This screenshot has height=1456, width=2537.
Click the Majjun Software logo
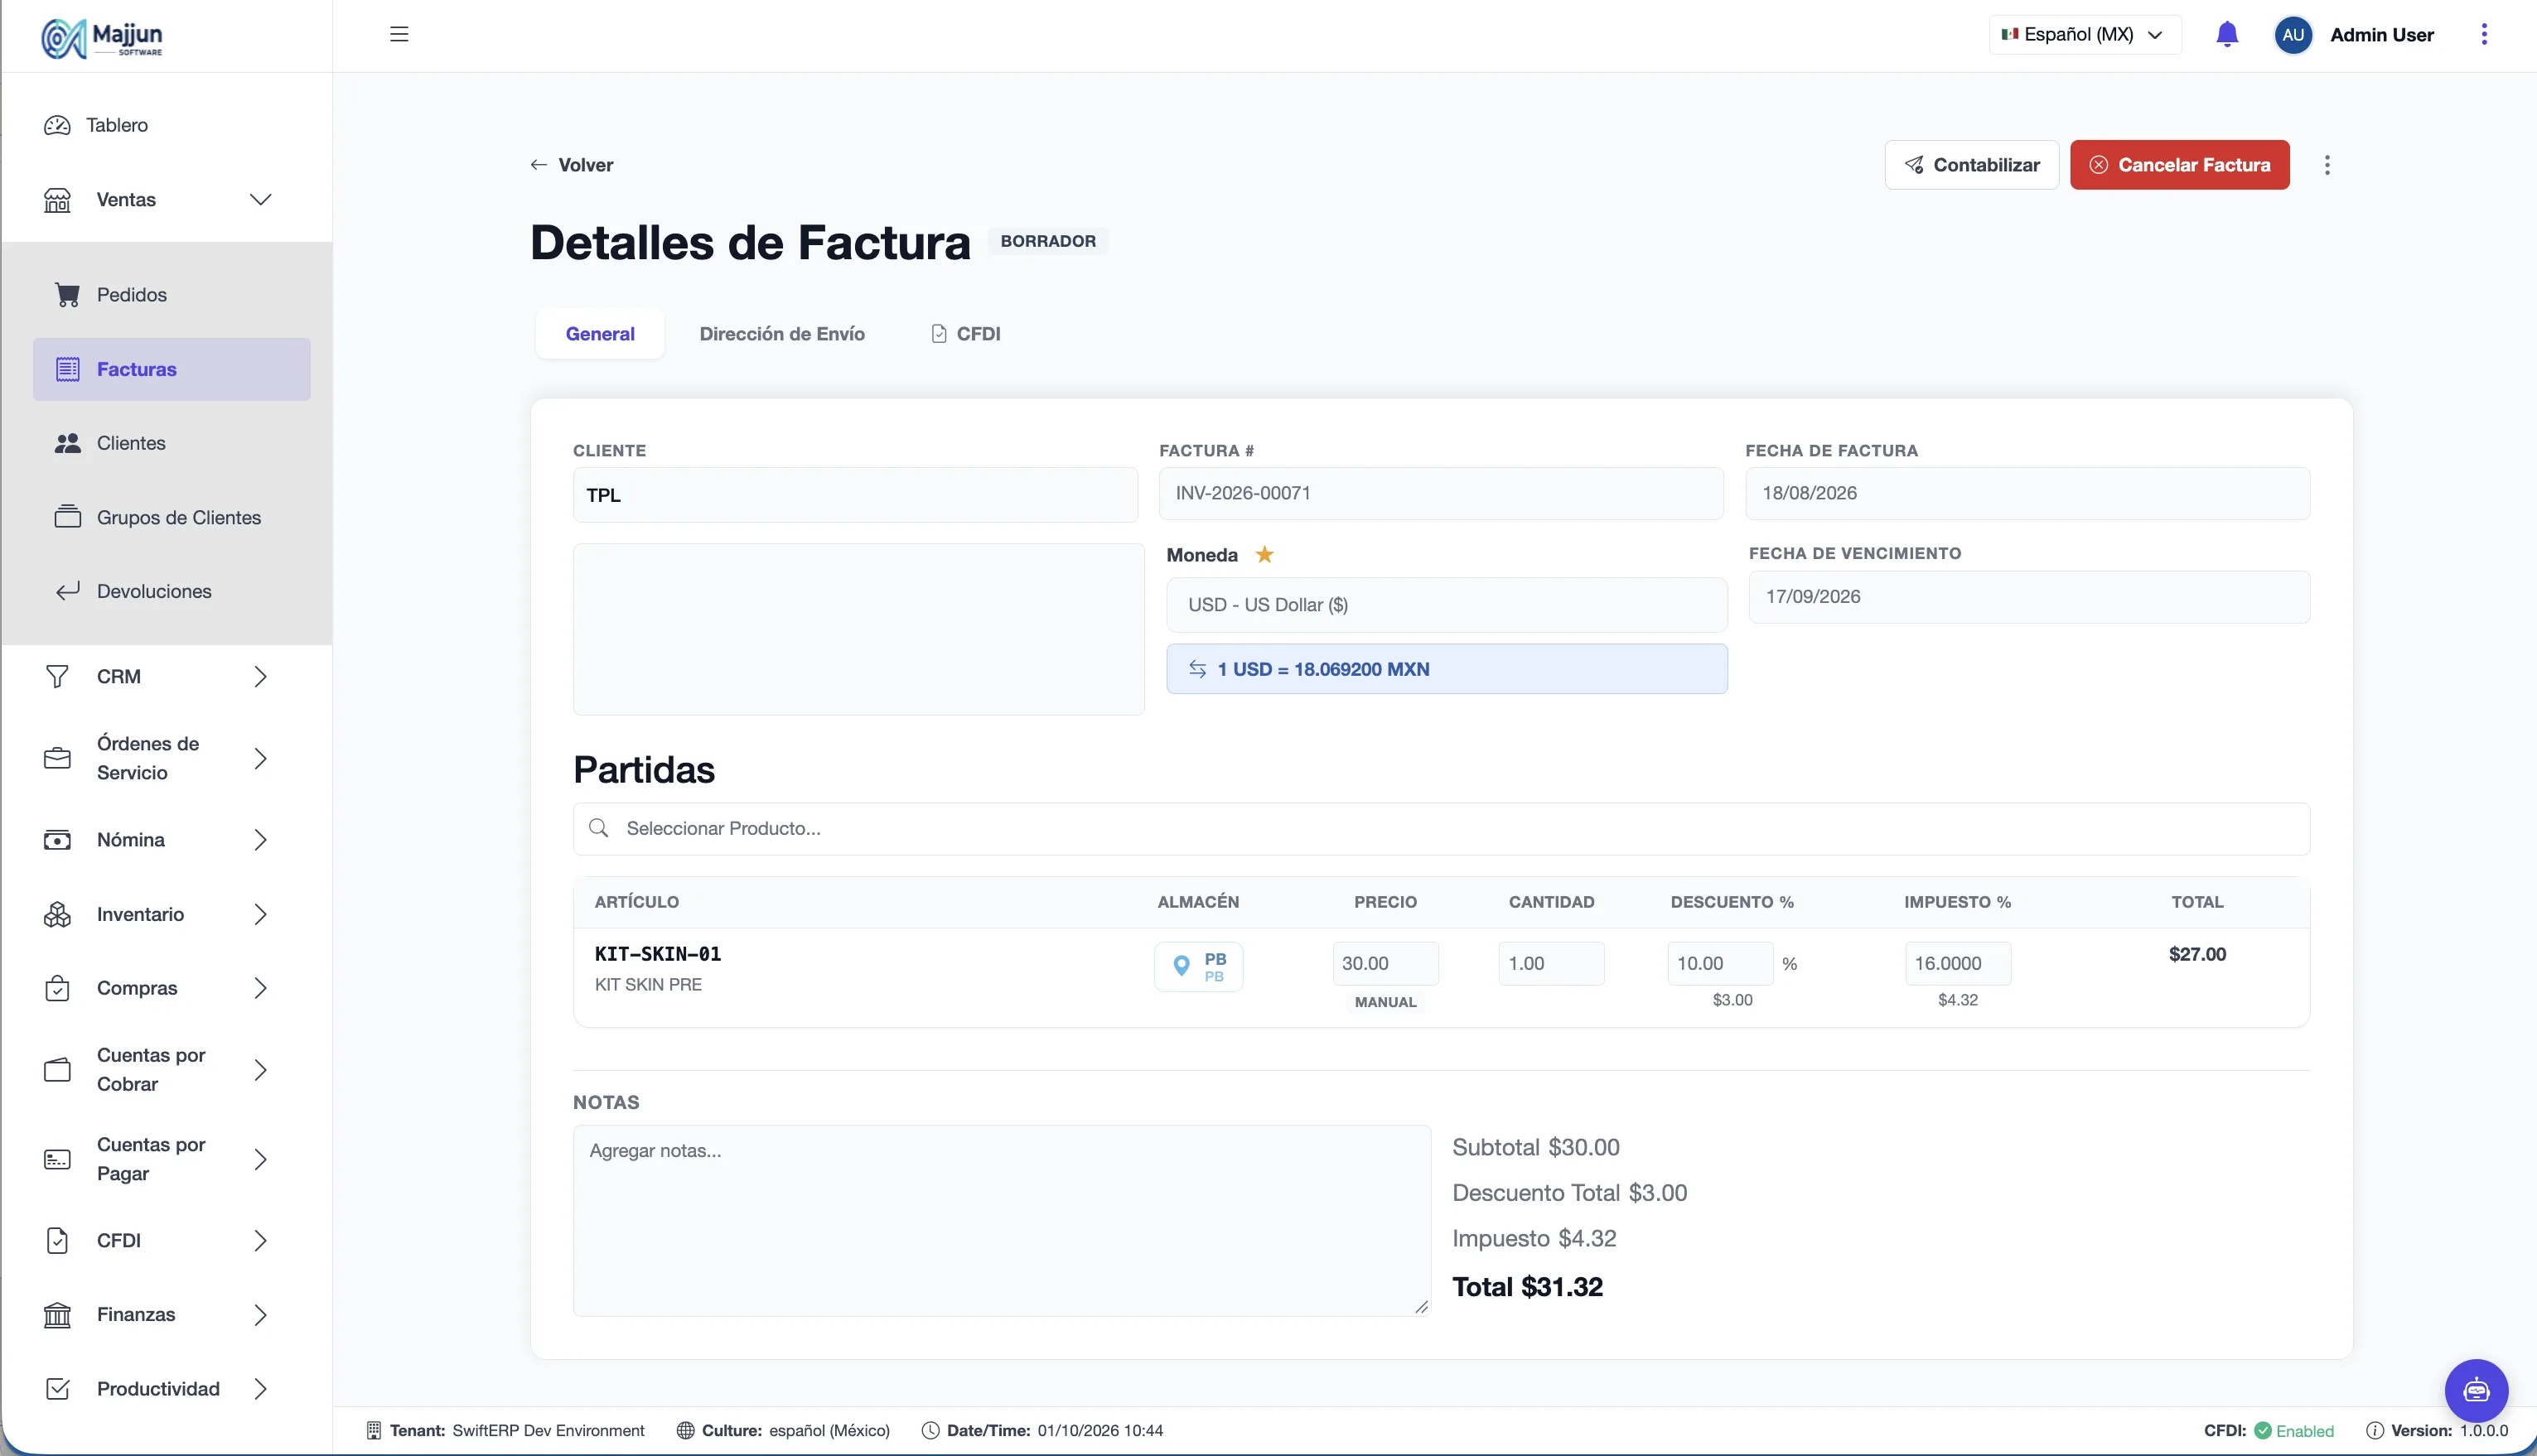click(101, 38)
